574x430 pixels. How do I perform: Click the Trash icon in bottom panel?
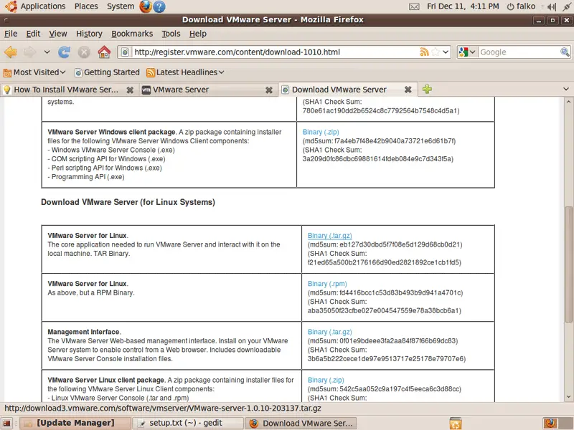coord(456,423)
